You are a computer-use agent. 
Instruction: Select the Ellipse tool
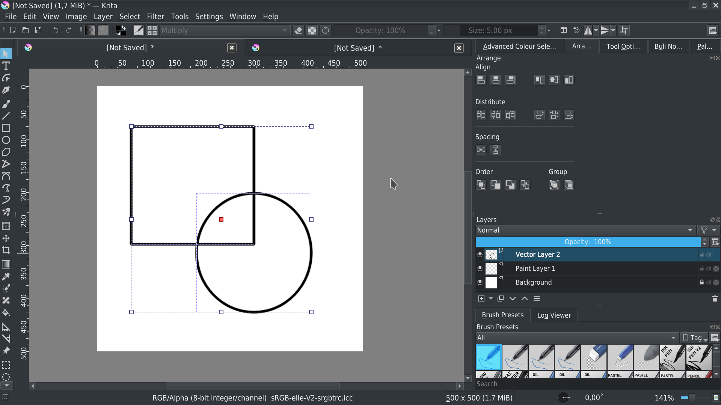6,140
